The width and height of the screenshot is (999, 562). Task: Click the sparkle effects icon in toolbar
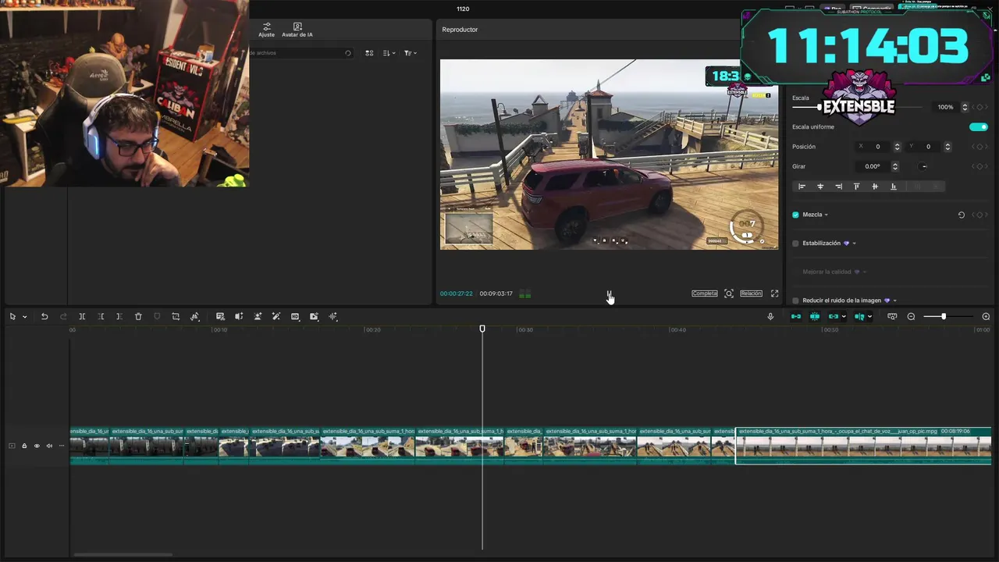(x=333, y=316)
